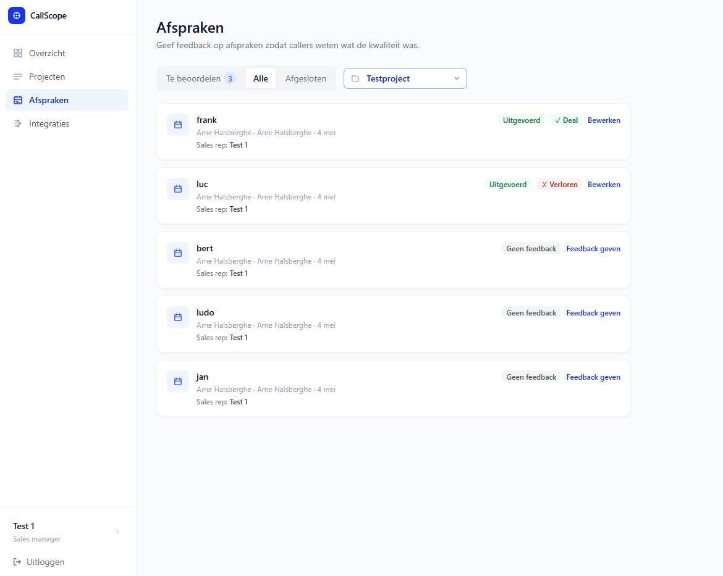Image resolution: width=723 pixels, height=576 pixels.
Task: Click the Verloren badge on luc's card
Action: [x=559, y=185]
